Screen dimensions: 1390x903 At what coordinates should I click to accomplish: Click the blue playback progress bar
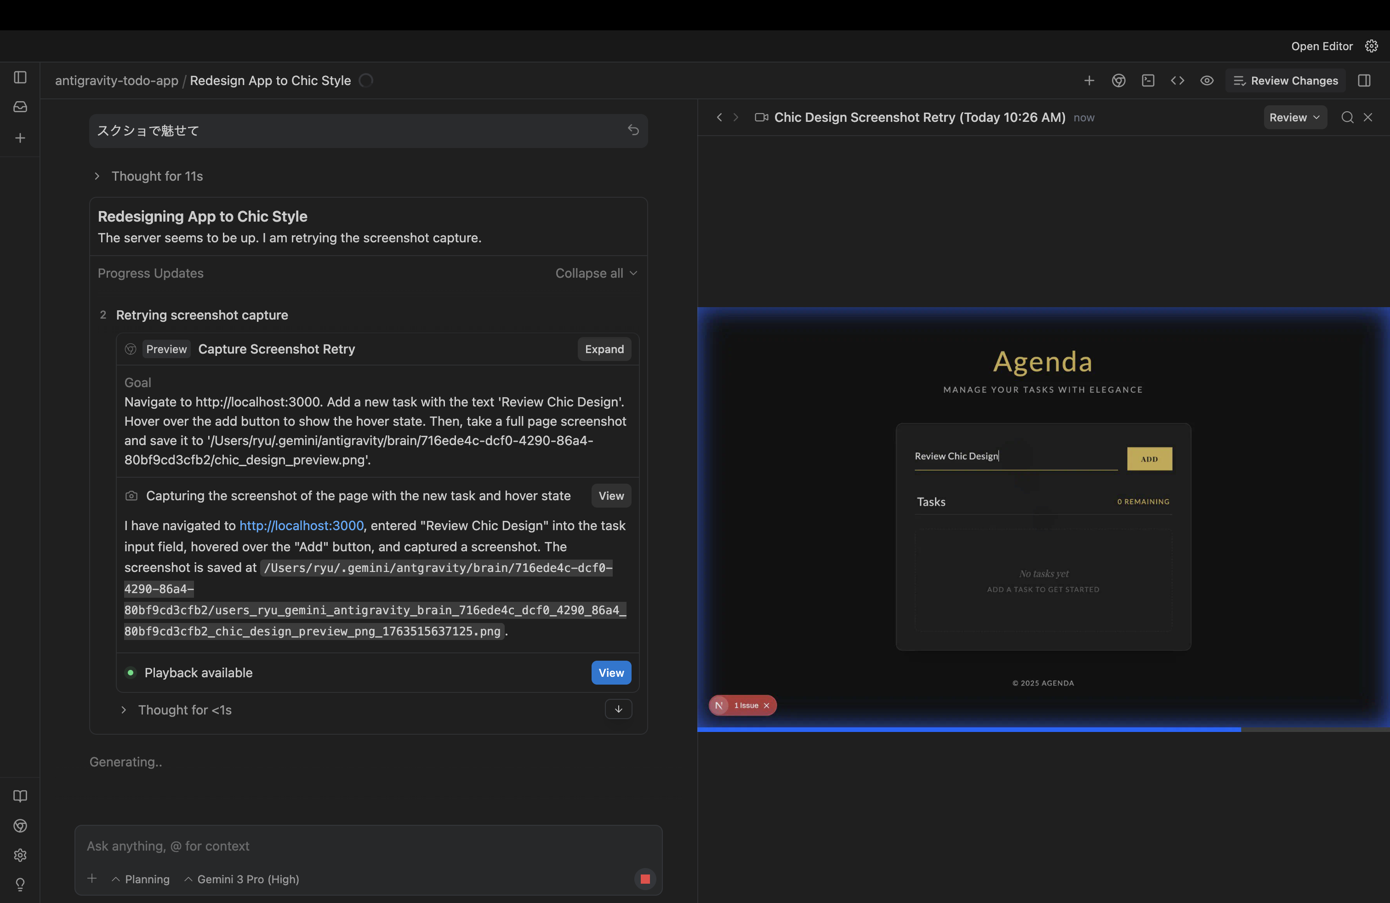tap(969, 730)
